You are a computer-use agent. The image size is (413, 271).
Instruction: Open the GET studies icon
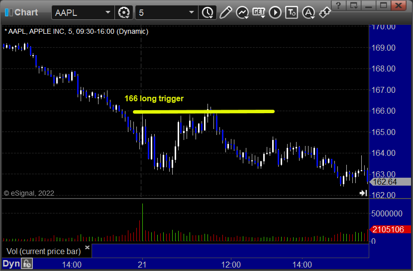pos(259,12)
